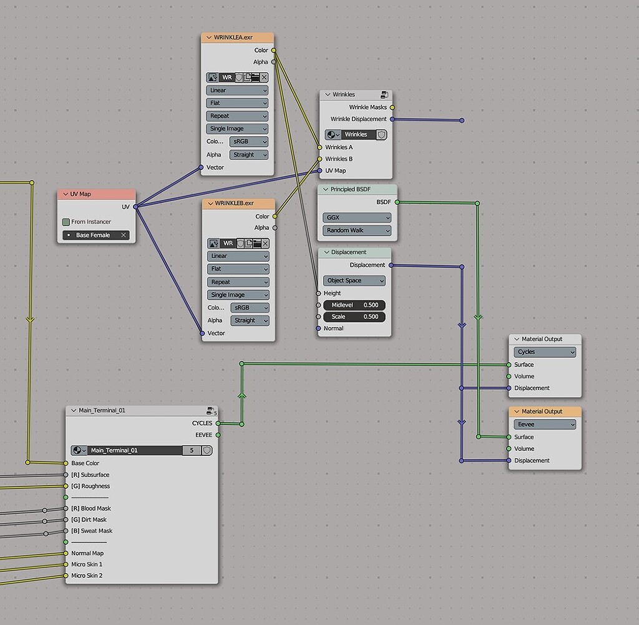
Task: Click the Wrinkle Masks output socket
Action: (x=392, y=107)
